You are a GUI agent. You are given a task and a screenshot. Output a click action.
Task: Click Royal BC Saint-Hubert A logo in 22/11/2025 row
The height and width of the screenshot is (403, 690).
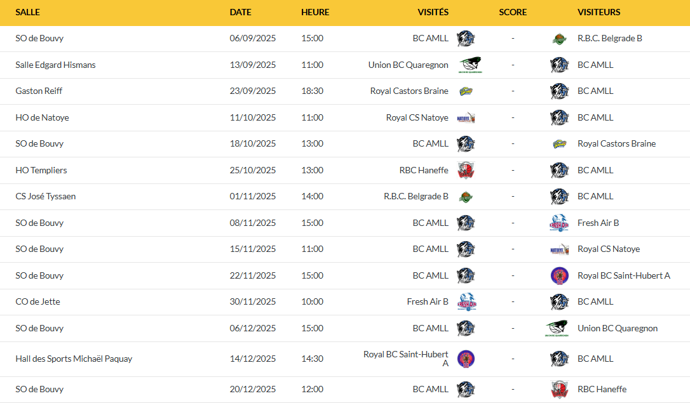pos(559,275)
